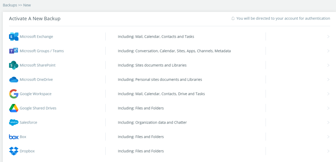Open the Google Shared Drives row chevron
336x162 pixels.
pyautogui.click(x=328, y=108)
